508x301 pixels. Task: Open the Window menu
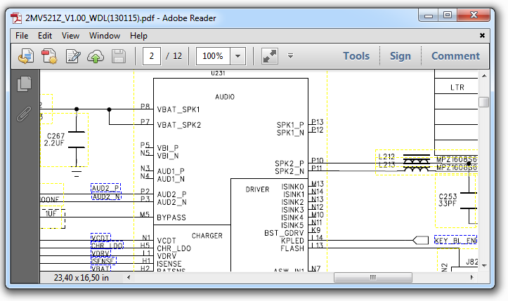pos(105,36)
